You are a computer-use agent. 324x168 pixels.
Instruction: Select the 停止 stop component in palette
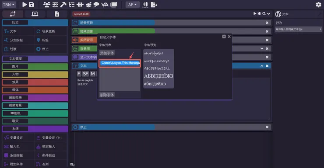pos(51,49)
